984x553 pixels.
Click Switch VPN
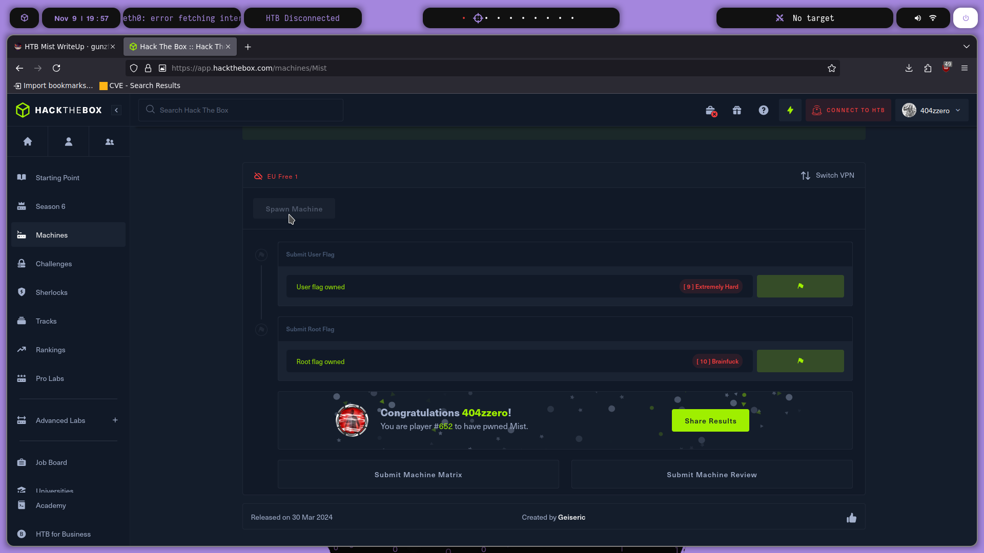(828, 175)
